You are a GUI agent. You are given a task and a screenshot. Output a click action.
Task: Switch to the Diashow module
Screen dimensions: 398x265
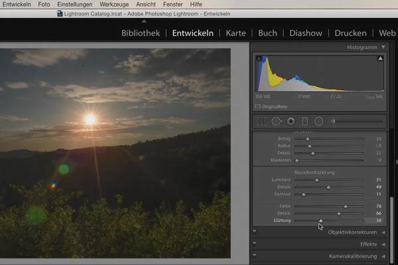click(306, 33)
